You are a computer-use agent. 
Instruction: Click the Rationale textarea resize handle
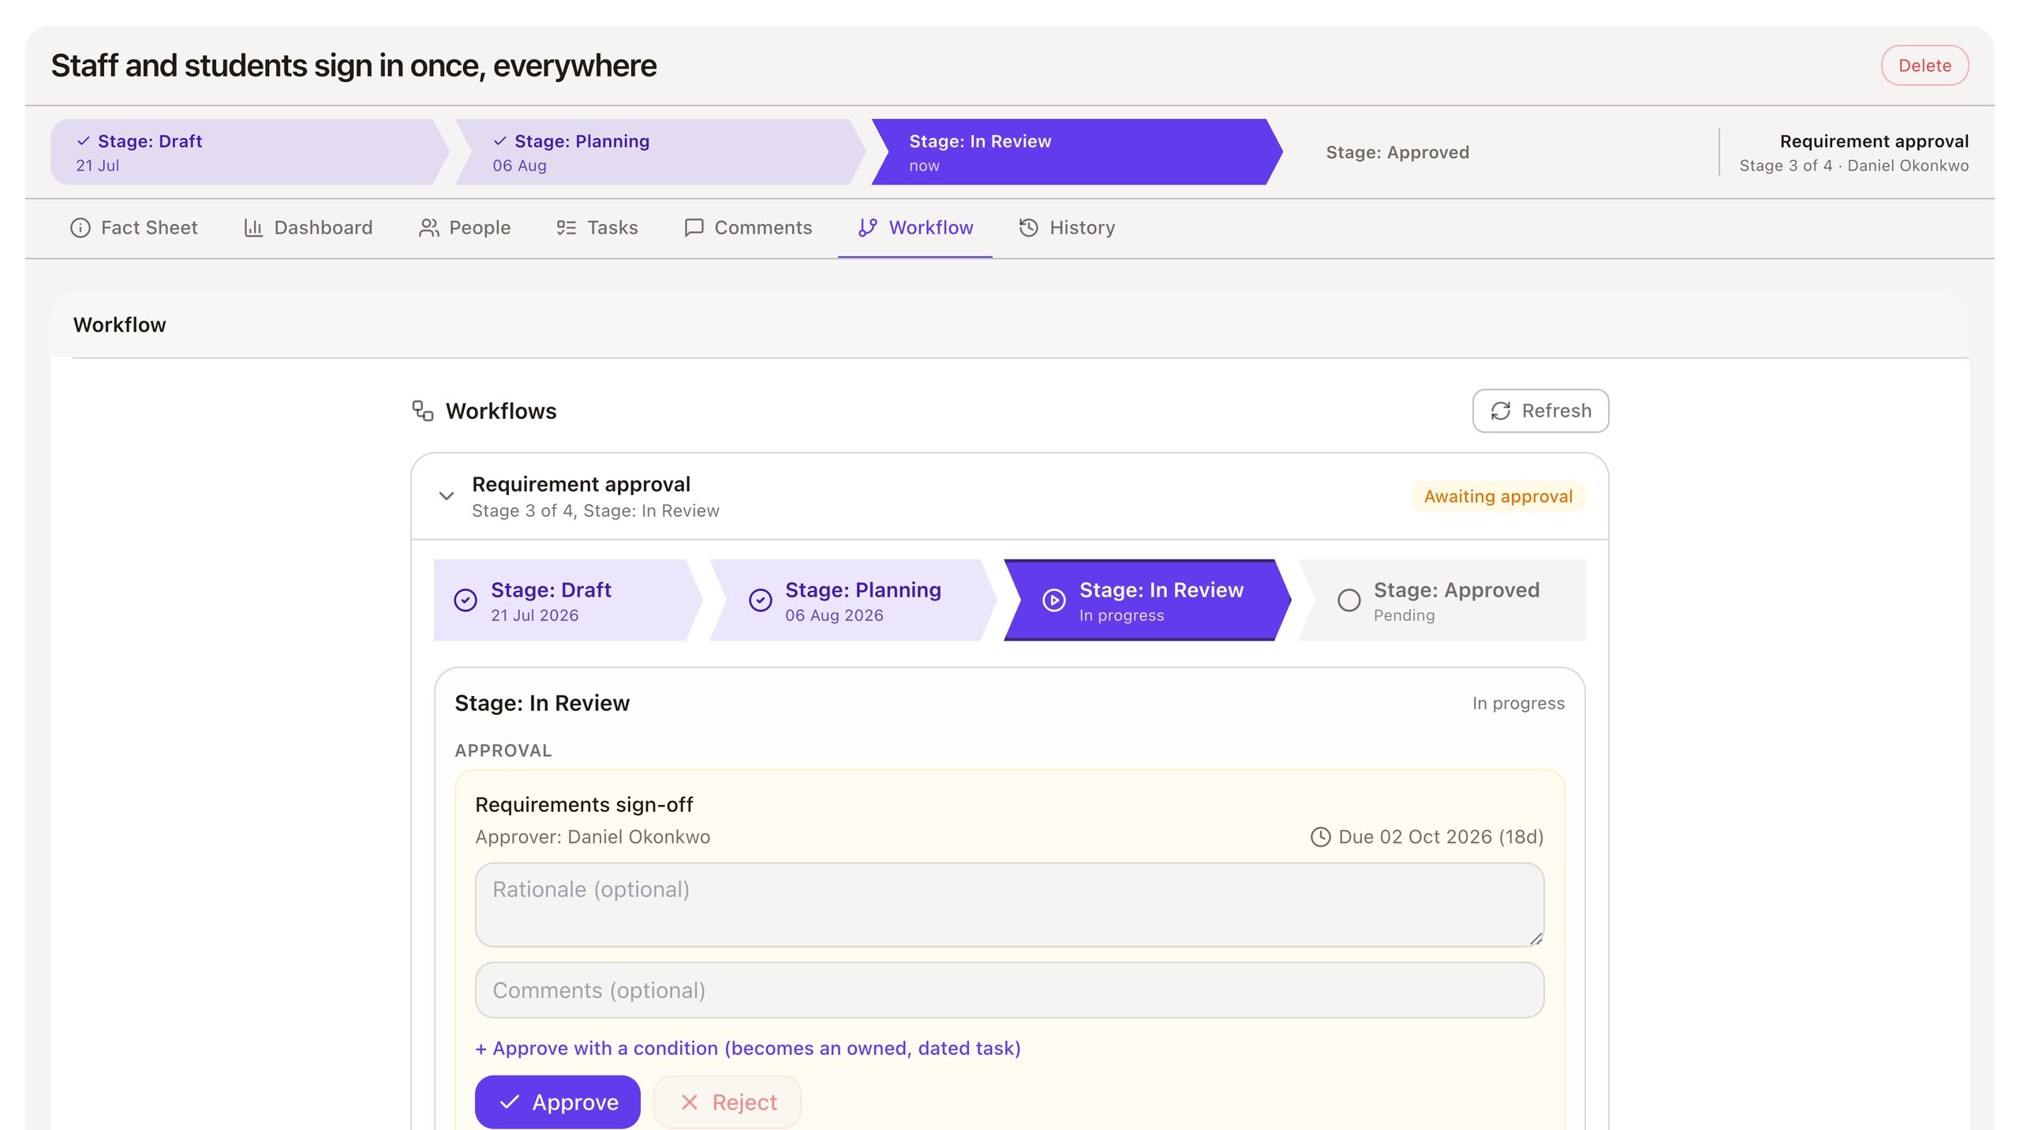[x=1536, y=938]
